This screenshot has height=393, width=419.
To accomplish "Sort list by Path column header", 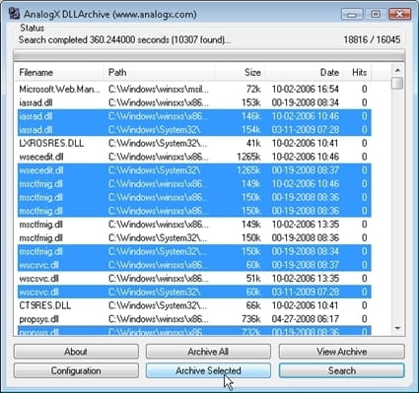I will [x=160, y=72].
